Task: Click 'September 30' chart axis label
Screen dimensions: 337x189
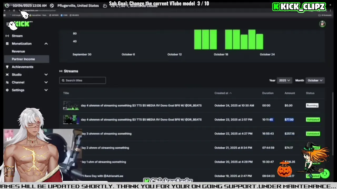Action: tap(82, 54)
